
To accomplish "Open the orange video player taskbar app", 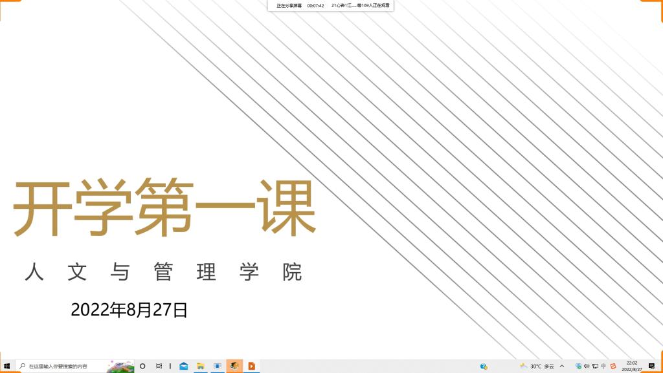I will point(251,366).
